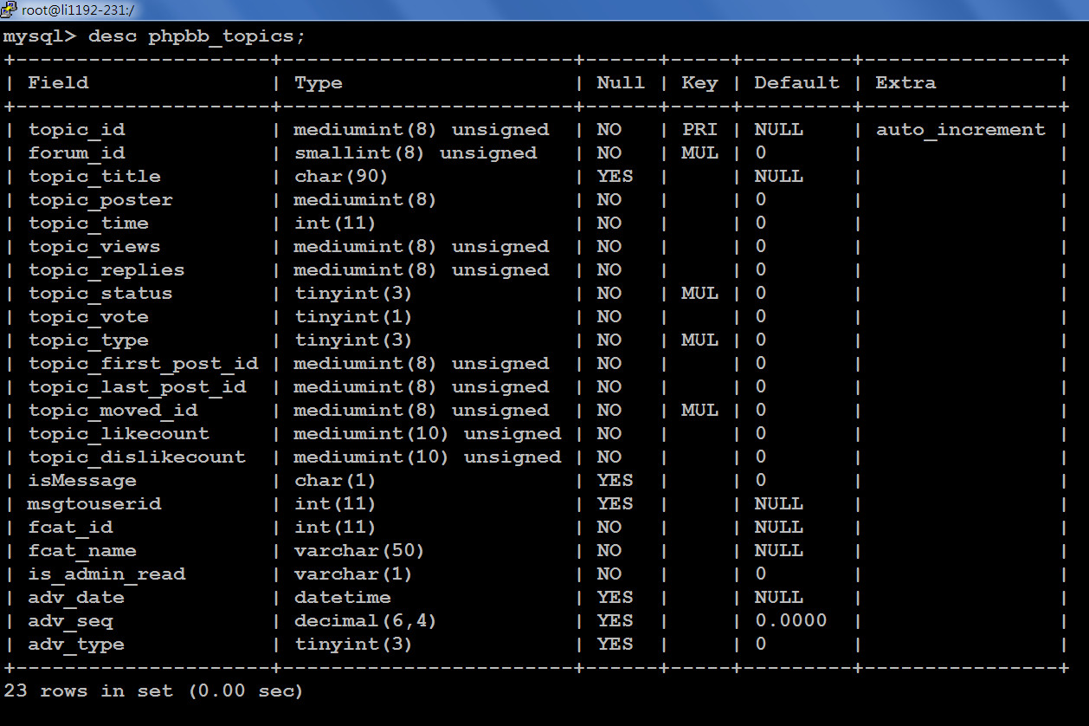
Task: Select the 'topic_likecount' field name
Action: pos(119,433)
